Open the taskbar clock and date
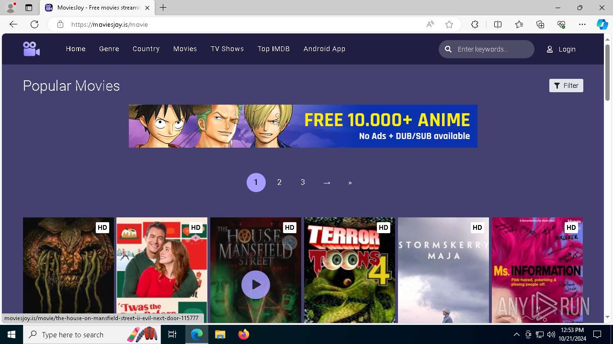Screen dimensions: 613x344 (572, 334)
